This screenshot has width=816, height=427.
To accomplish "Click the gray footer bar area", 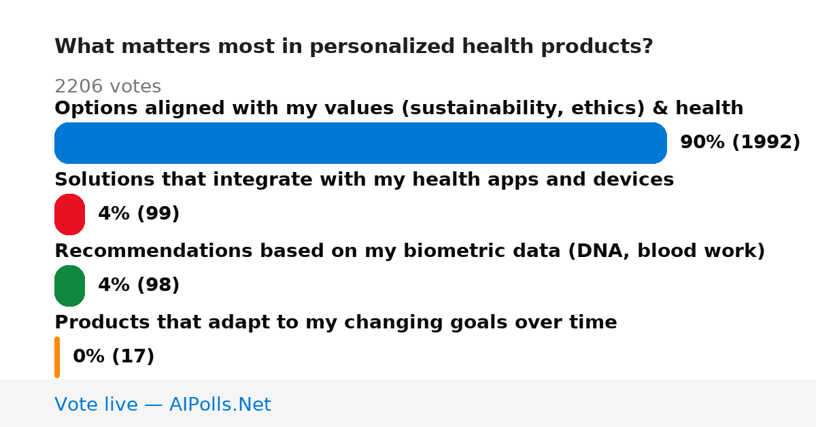I will click(x=408, y=403).
